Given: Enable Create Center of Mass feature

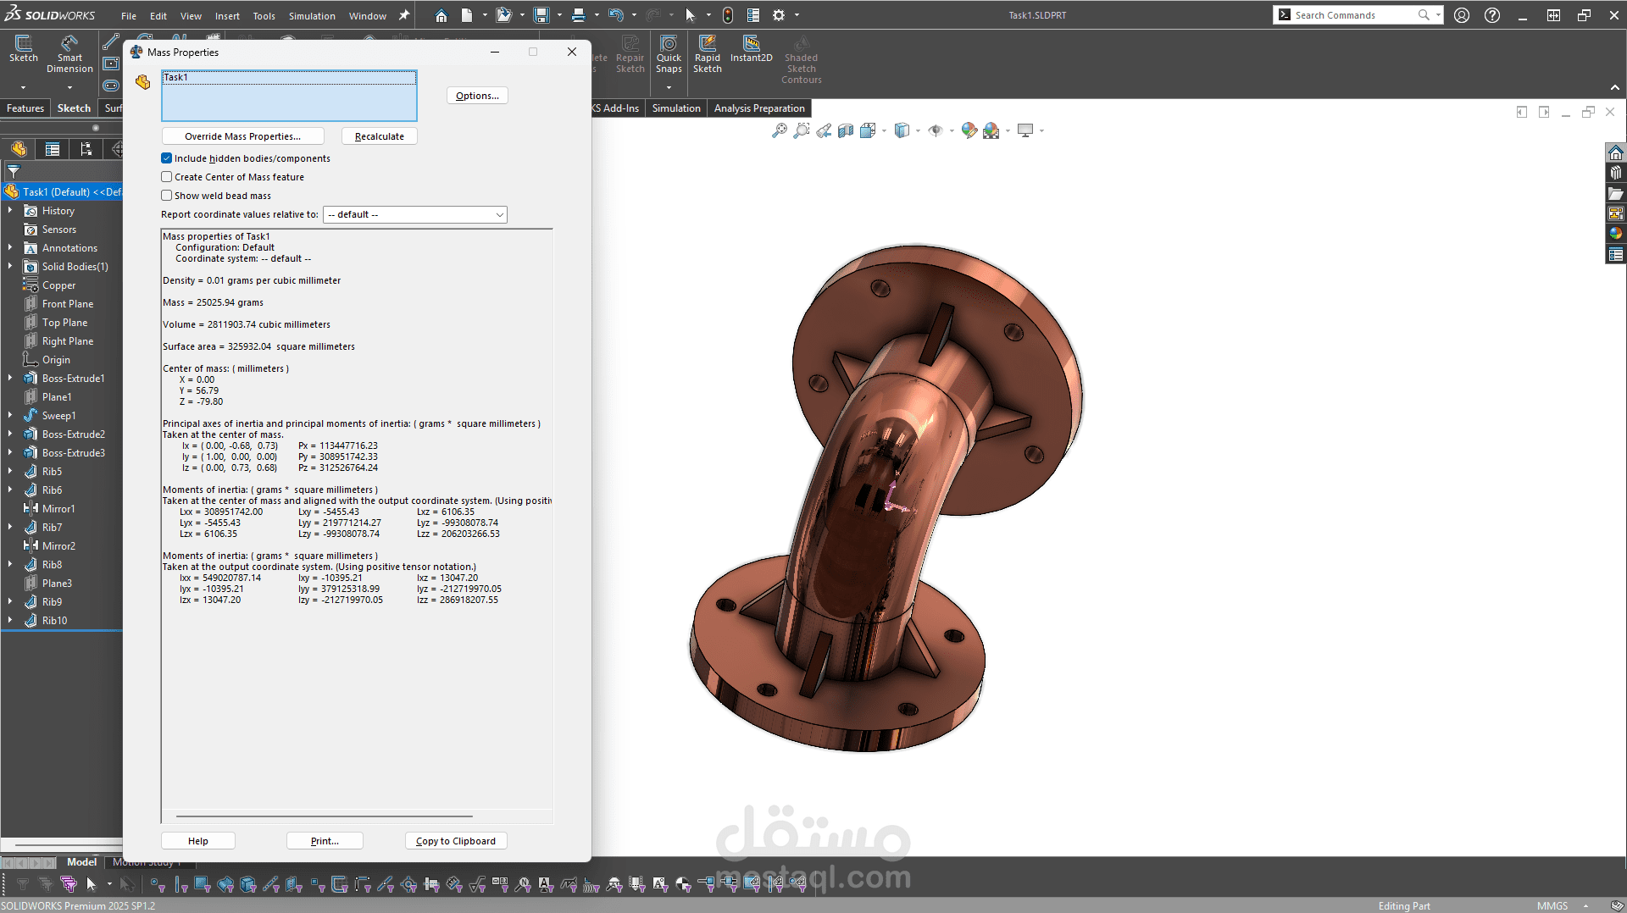Looking at the screenshot, I should [x=167, y=177].
